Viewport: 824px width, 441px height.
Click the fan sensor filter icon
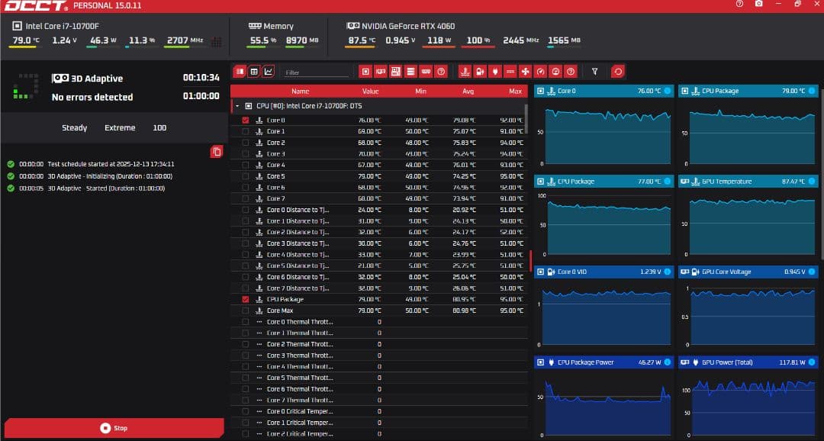[525, 72]
